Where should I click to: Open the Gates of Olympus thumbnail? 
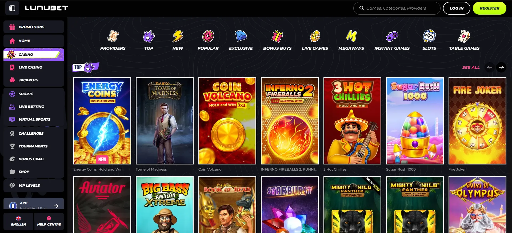tap(477, 205)
